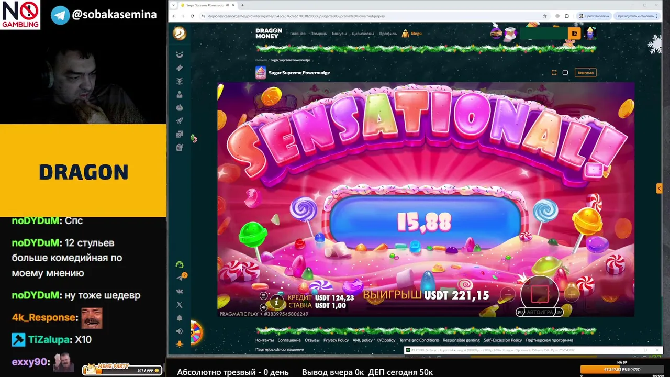Click the browser address bar URL

pos(296,16)
